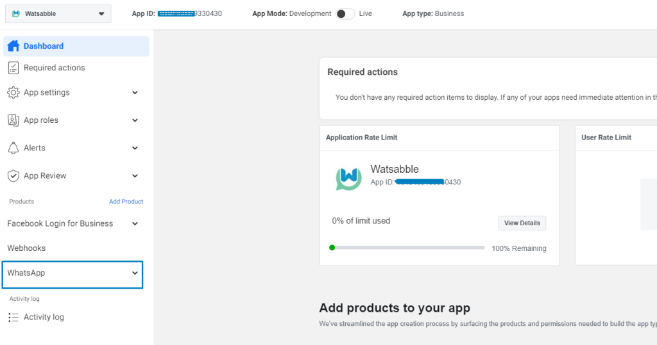Click the Watsabble title in rate card
The image size is (657, 345).
pyautogui.click(x=395, y=169)
